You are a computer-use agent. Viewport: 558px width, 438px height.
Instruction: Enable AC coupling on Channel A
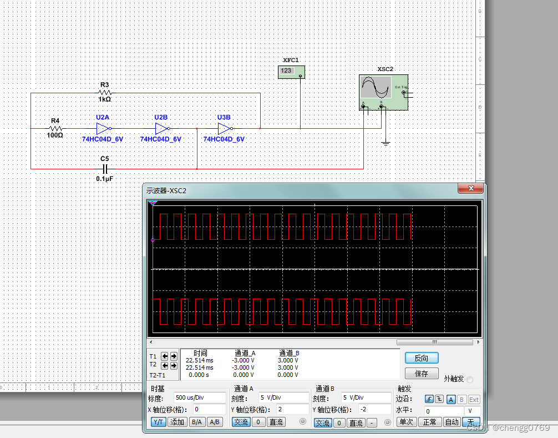click(x=241, y=422)
